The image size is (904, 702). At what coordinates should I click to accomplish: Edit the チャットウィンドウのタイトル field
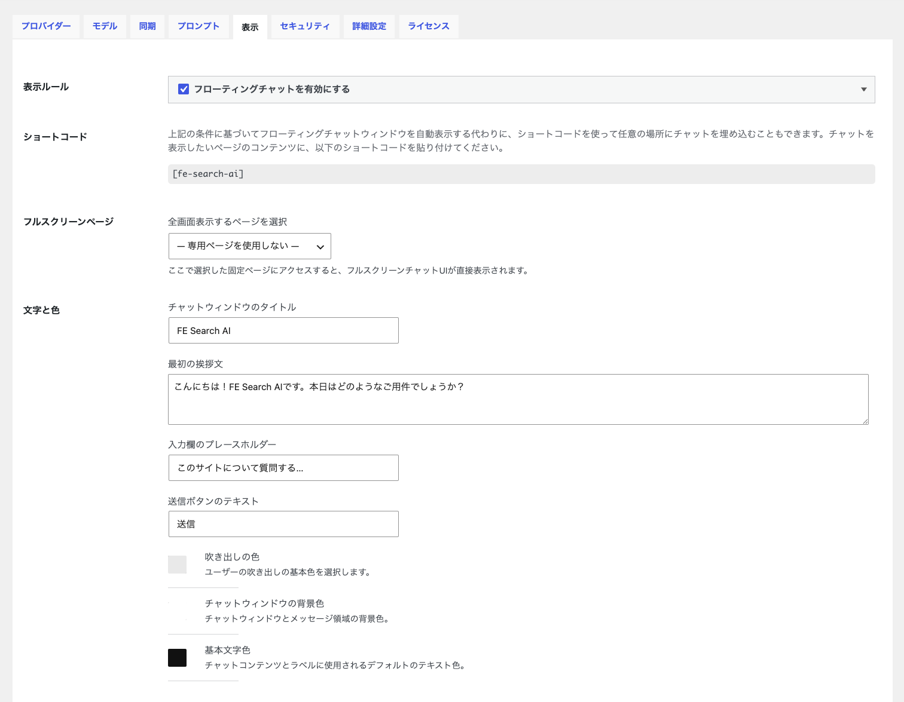coord(283,330)
